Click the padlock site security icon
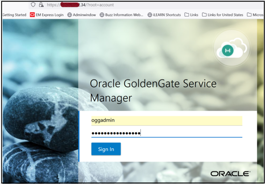This screenshot has height=184, width=265. 41,5
